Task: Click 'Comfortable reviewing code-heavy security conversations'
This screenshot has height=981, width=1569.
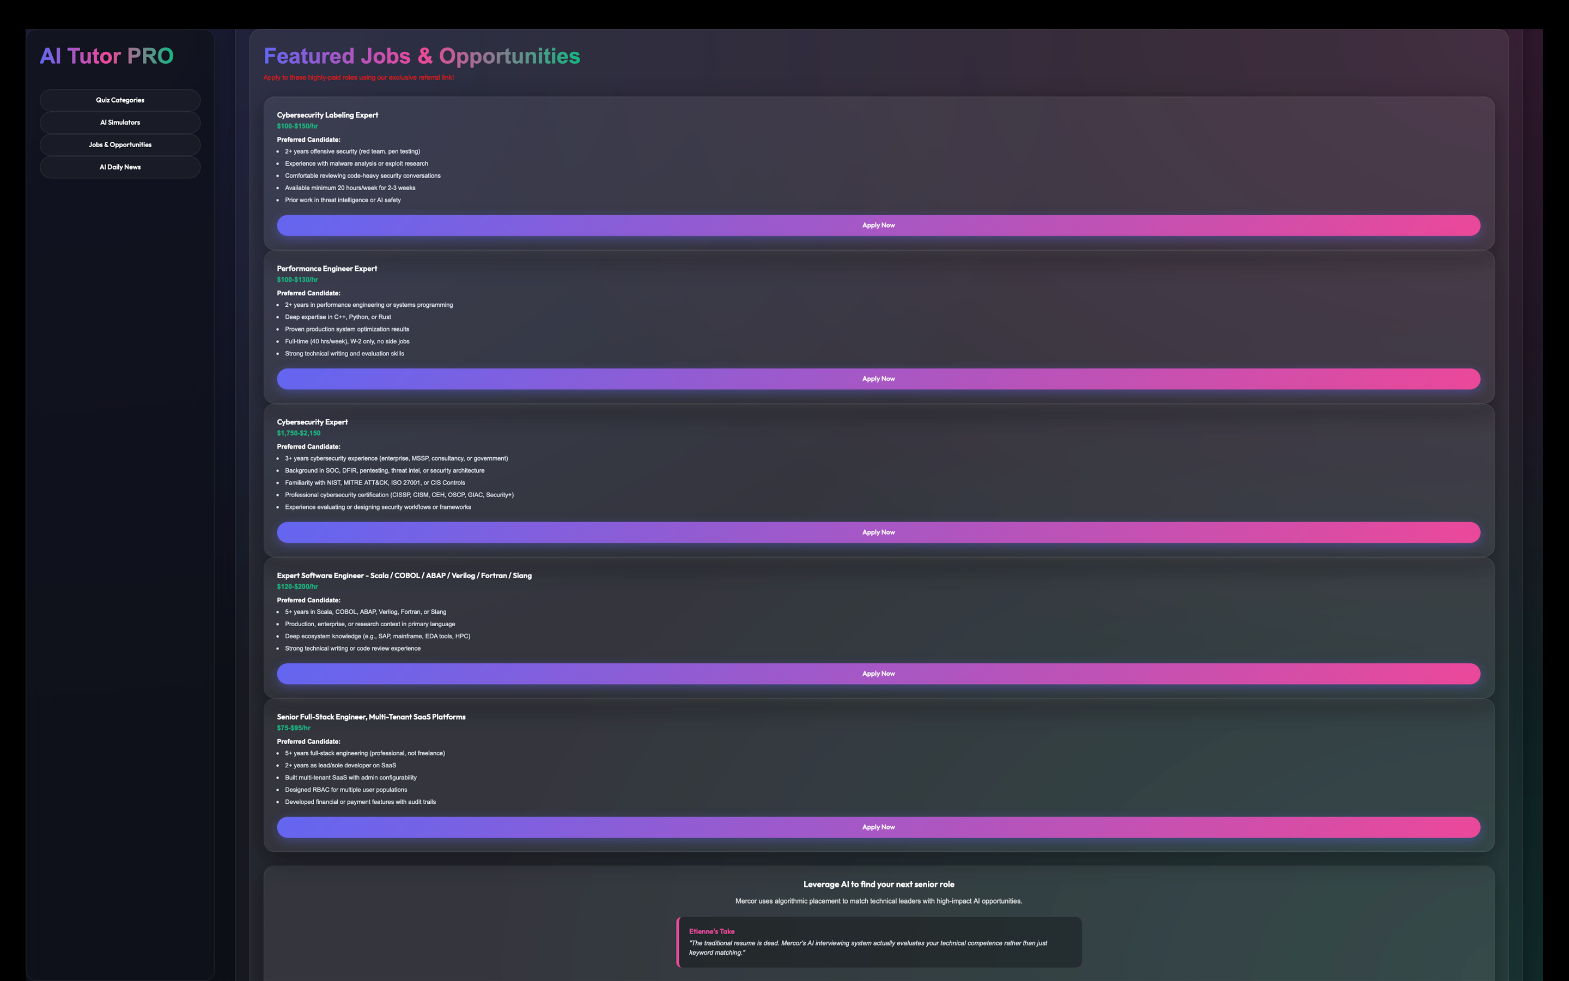Action: pos(363,176)
